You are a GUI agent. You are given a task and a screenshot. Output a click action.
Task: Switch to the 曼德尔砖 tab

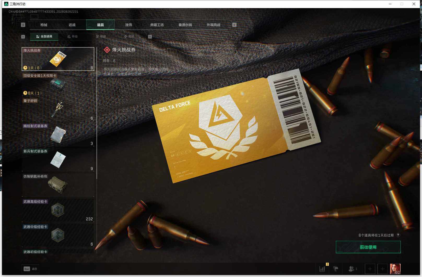pyautogui.click(x=185, y=25)
